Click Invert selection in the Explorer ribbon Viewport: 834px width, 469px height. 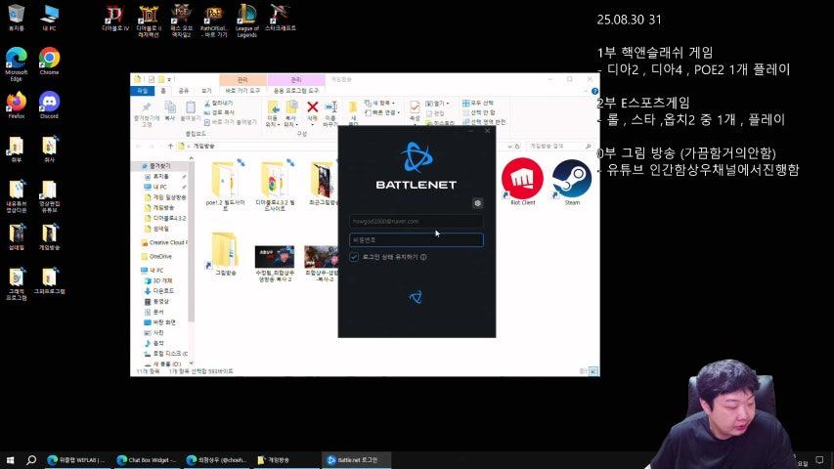click(484, 122)
